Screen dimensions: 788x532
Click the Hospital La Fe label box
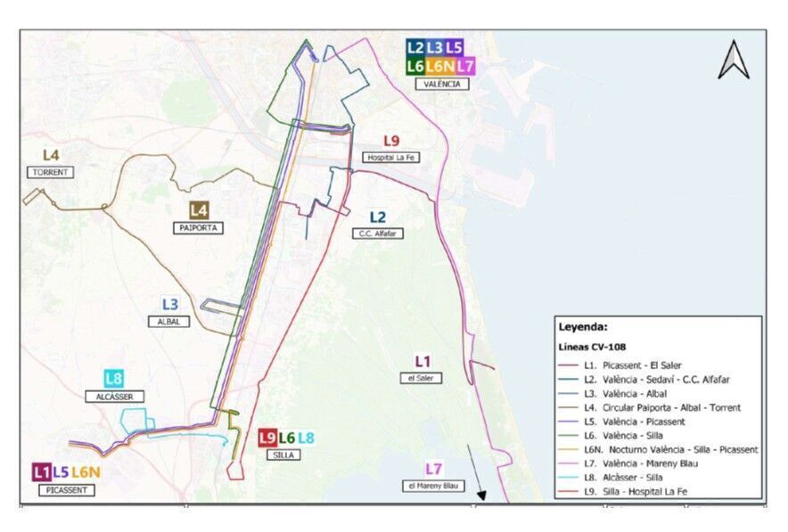(390, 158)
